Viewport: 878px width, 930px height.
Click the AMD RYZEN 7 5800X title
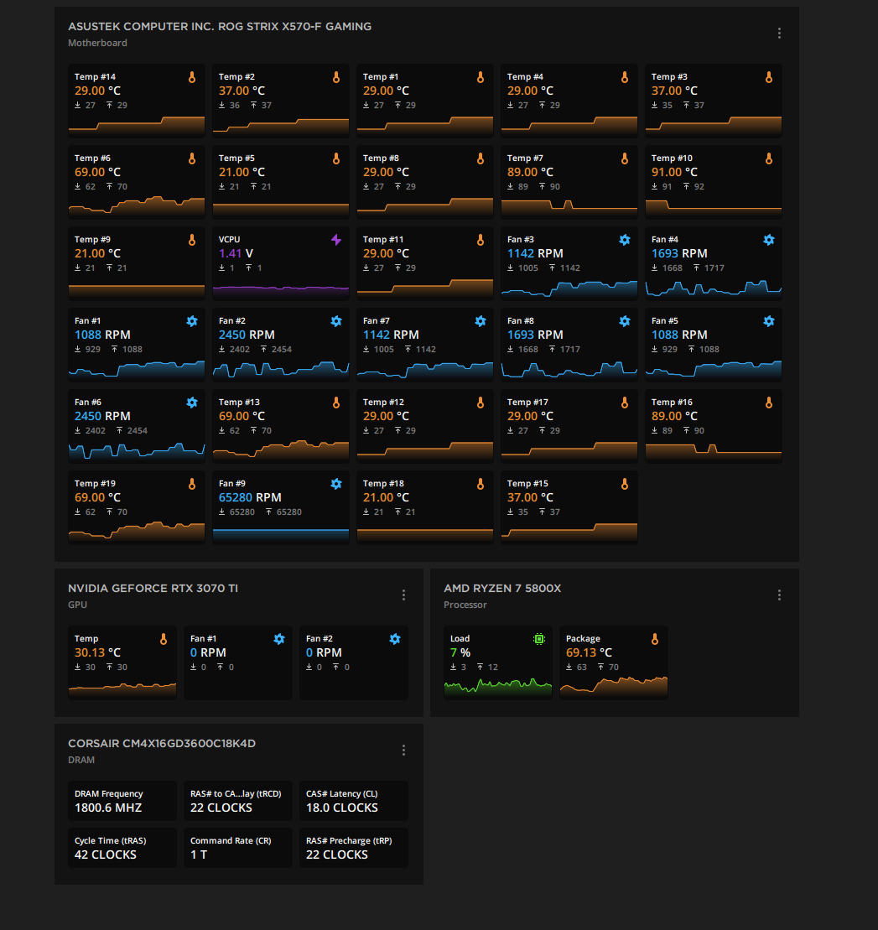coord(502,589)
